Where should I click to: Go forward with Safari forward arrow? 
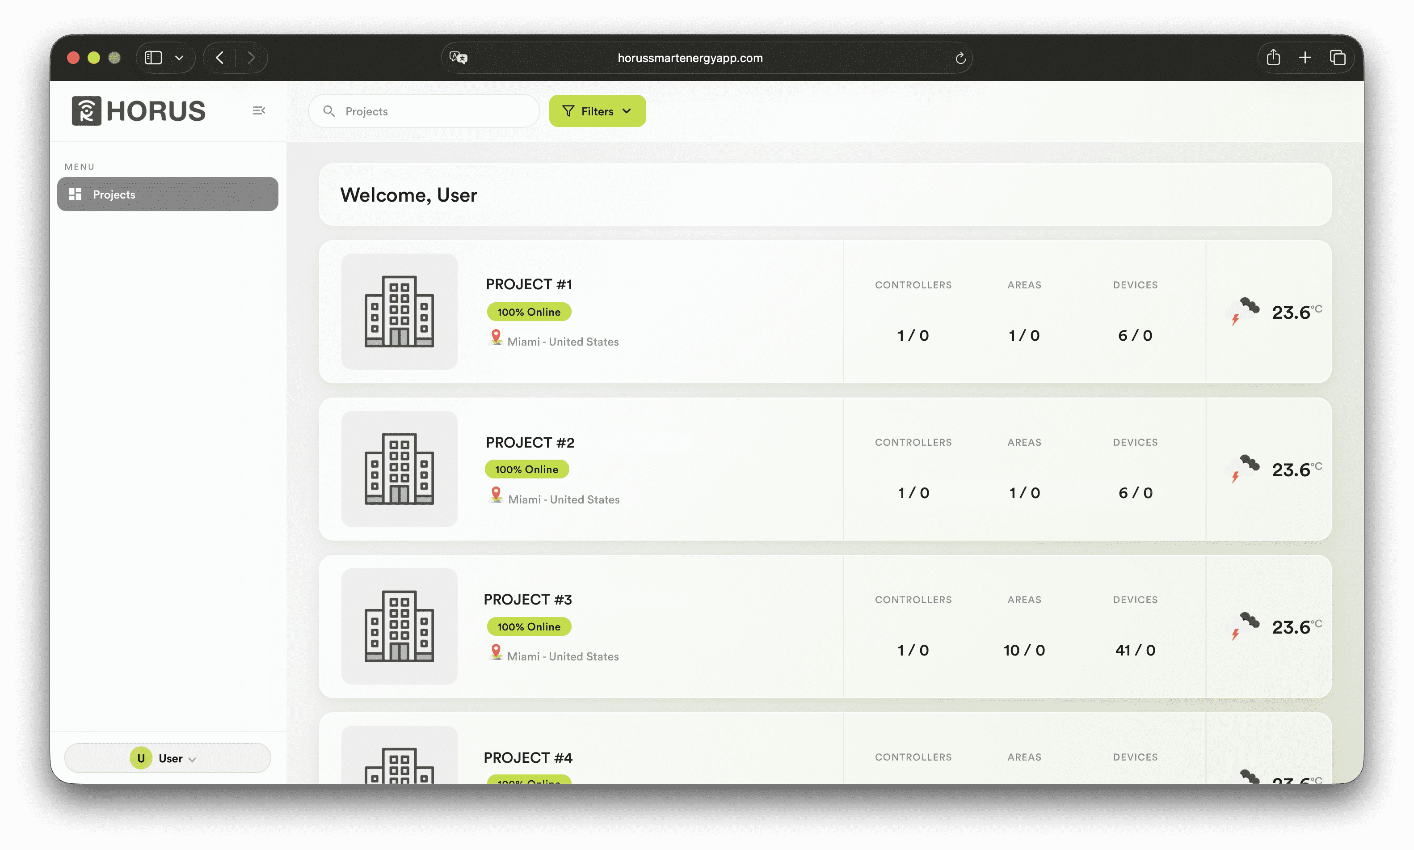click(251, 58)
